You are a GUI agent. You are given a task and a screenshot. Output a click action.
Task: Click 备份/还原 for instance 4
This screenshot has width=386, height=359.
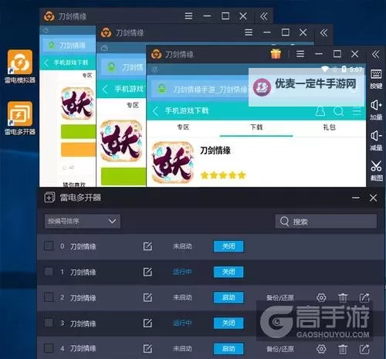click(280, 349)
